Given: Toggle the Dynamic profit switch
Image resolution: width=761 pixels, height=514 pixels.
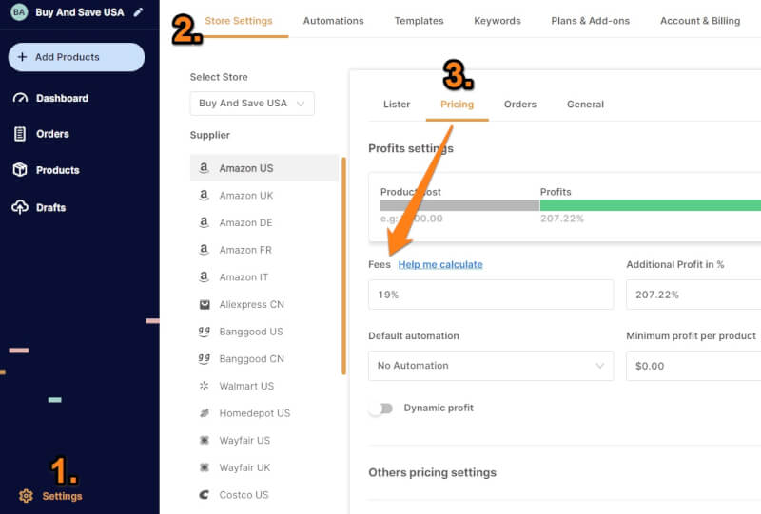Looking at the screenshot, I should 381,409.
